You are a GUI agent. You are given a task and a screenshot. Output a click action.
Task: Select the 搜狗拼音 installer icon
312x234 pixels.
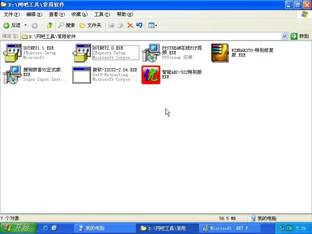pyautogui.click(x=12, y=75)
